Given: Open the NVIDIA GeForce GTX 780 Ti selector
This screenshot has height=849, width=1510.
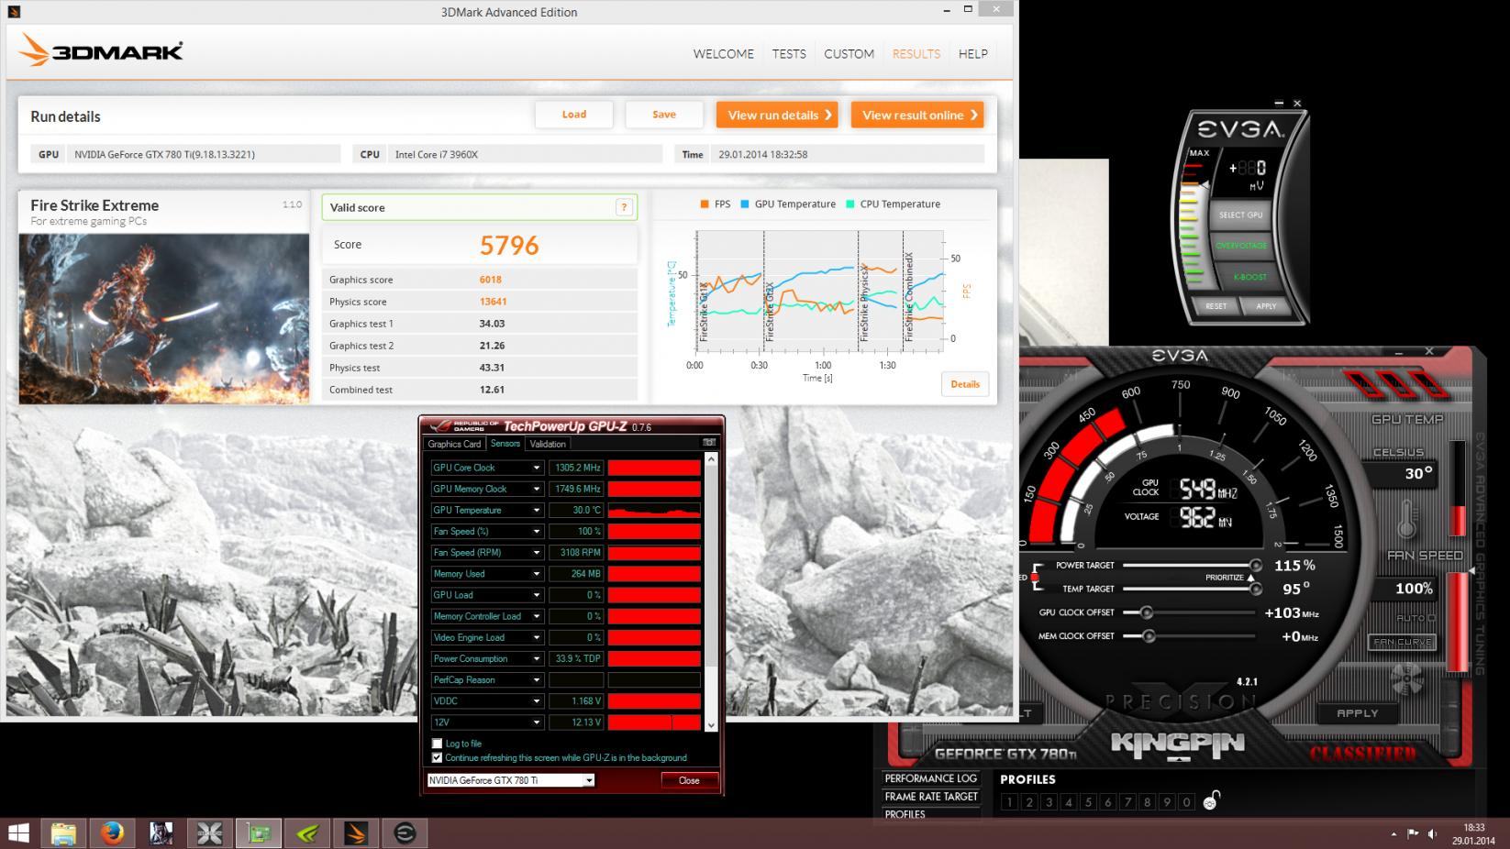Looking at the screenshot, I should pos(511,780).
